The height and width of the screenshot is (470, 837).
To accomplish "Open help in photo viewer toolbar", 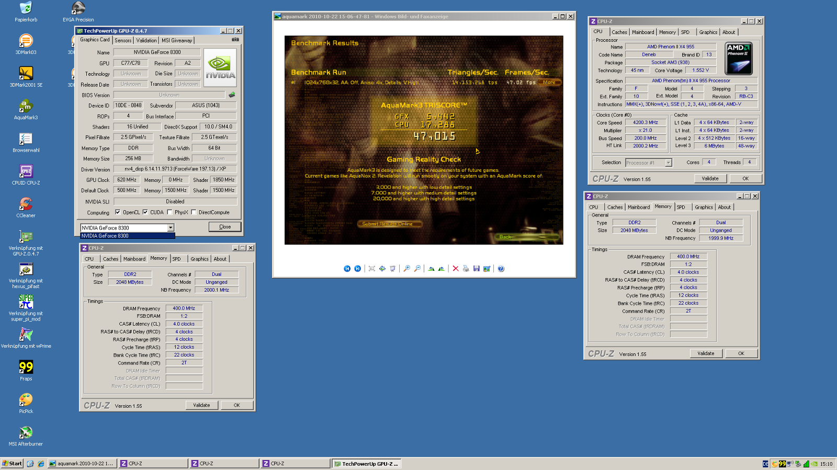I will 501,269.
